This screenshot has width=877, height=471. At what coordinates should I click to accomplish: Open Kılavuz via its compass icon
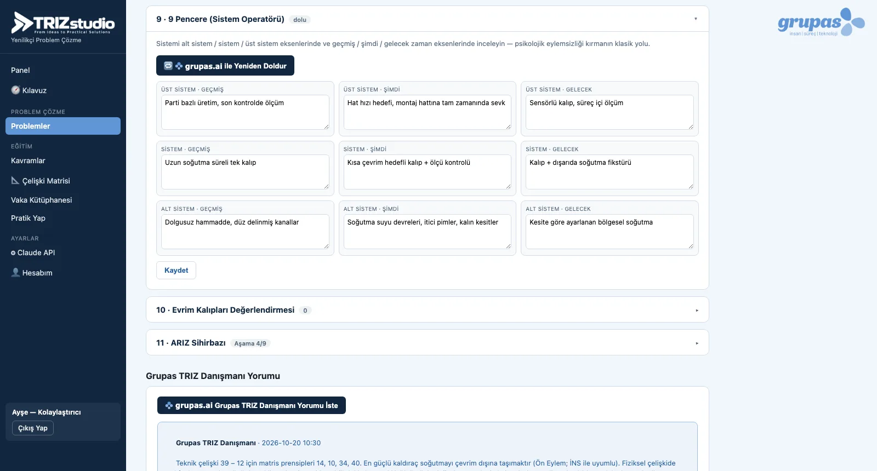click(15, 90)
